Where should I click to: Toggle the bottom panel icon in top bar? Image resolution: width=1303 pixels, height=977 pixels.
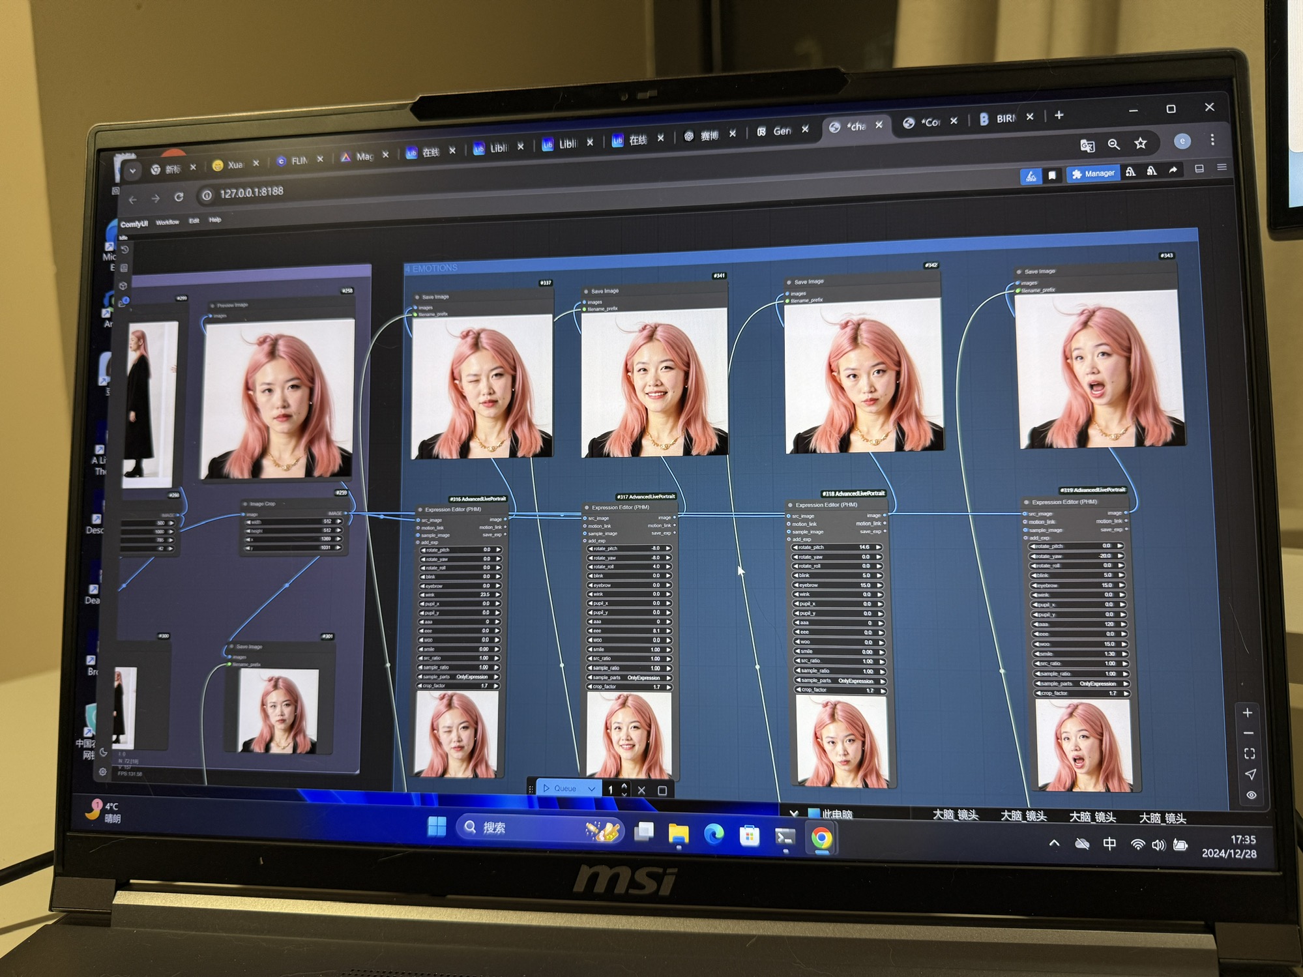1199,169
